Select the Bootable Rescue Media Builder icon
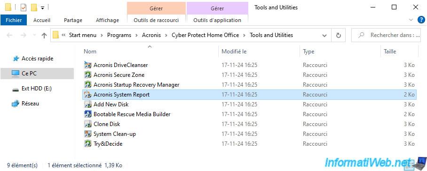Viewport: 427px width, 171px height. (87, 114)
